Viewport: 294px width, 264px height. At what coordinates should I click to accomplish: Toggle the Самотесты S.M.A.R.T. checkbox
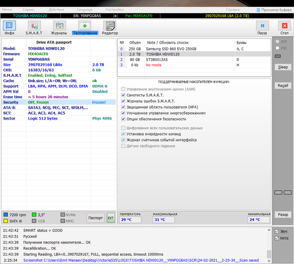(x=123, y=95)
